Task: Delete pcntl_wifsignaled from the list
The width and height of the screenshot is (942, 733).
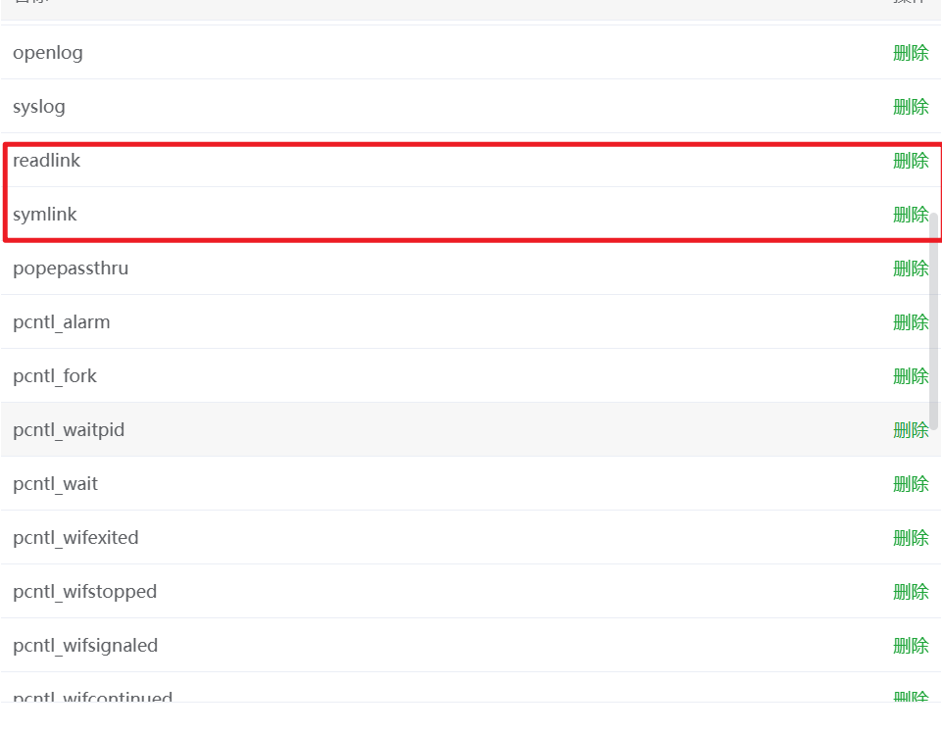Action: click(x=911, y=646)
